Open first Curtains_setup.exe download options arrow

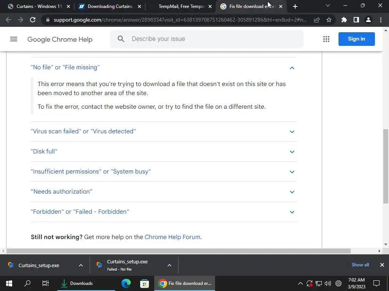81,265
